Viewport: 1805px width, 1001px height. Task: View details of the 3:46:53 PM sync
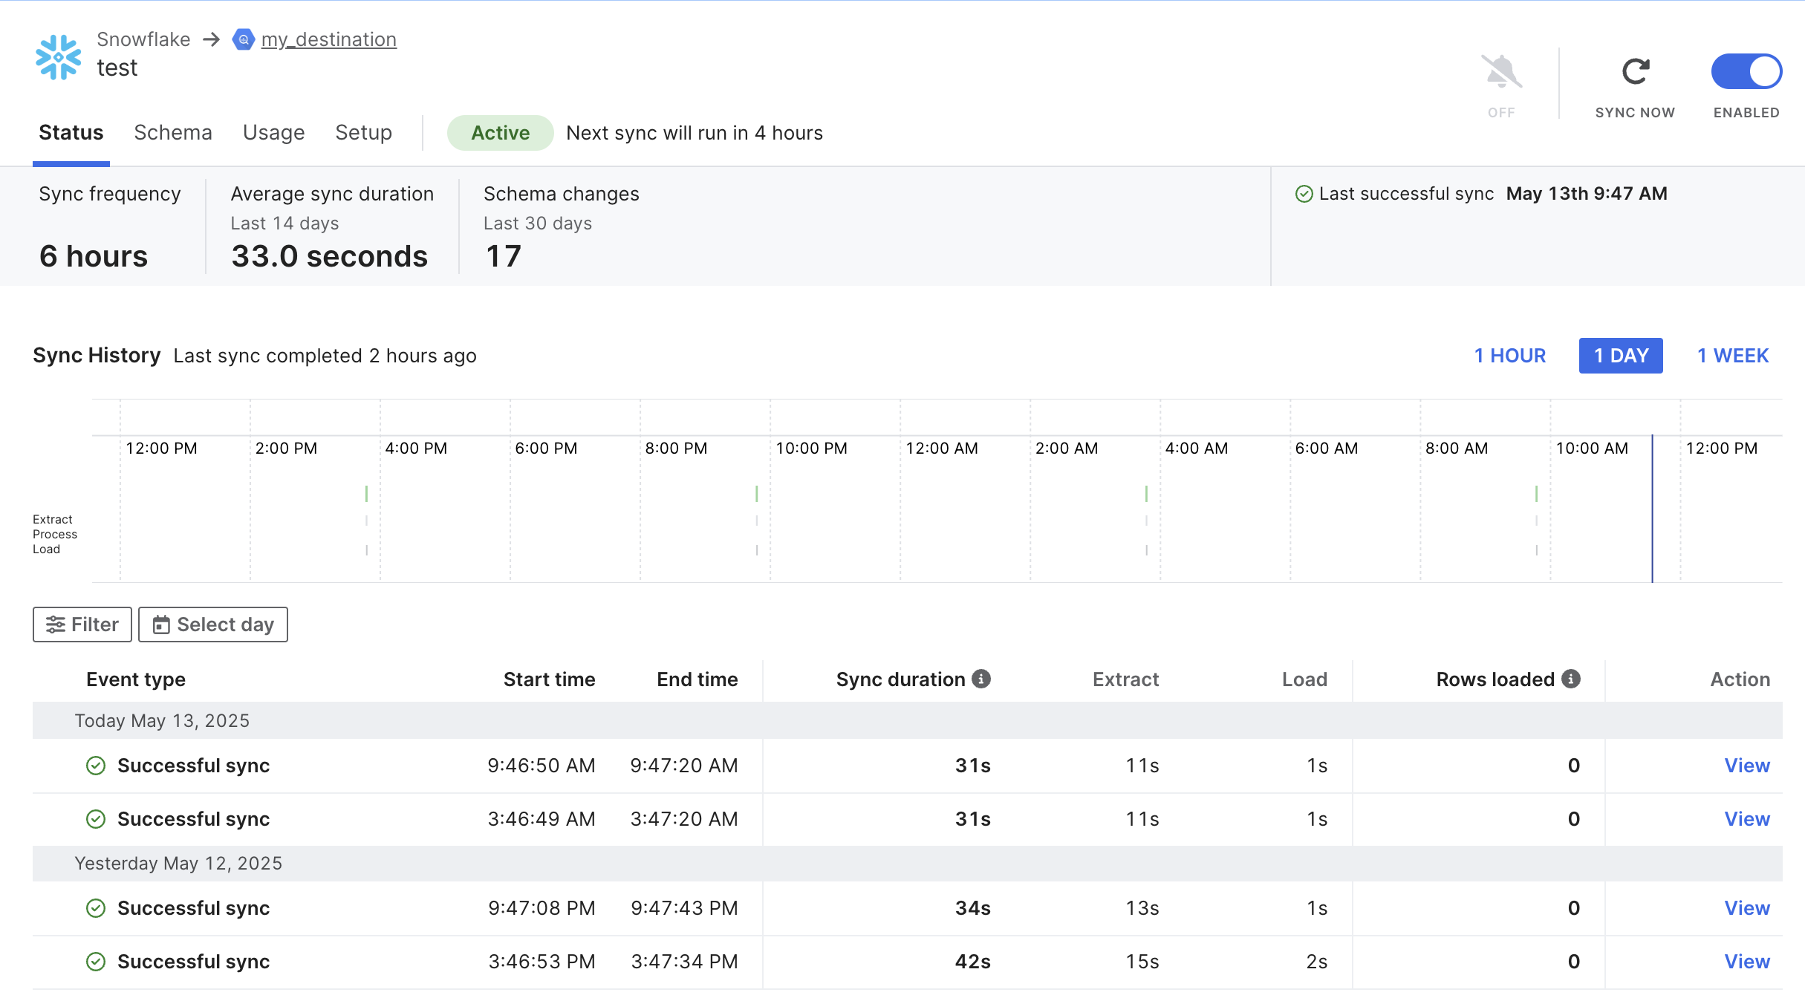[x=1747, y=962]
